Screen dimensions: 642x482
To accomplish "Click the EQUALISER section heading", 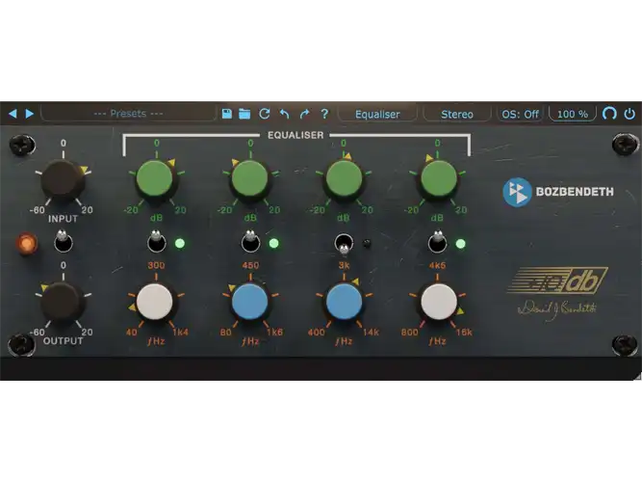I will click(295, 135).
